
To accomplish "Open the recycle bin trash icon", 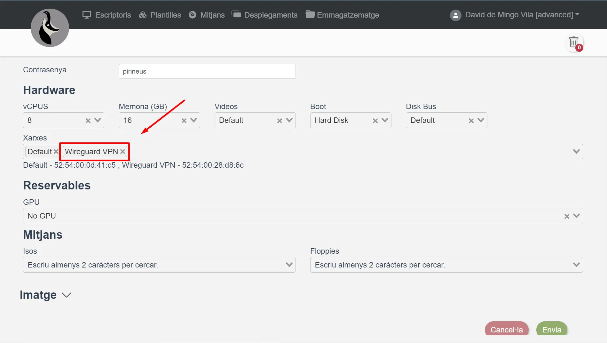I will 574,42.
